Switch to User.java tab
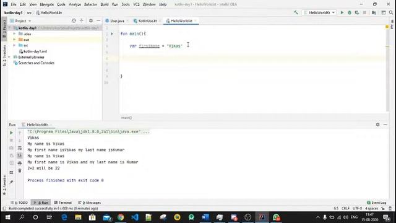Image resolution: width=396 pixels, height=223 pixels. point(115,21)
